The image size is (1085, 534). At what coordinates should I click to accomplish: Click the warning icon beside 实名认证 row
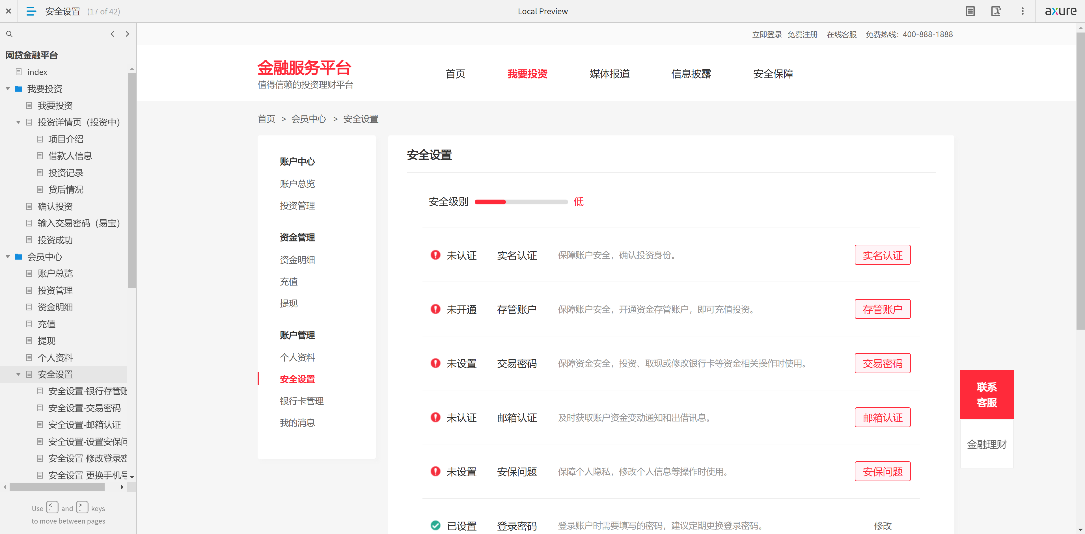[x=435, y=255]
